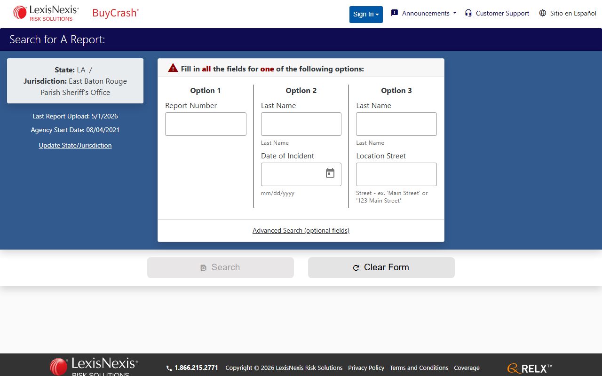
Task: Expand Advanced Search optional fields
Action: point(301,230)
